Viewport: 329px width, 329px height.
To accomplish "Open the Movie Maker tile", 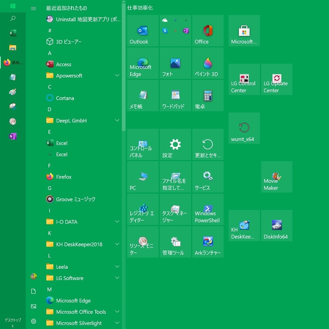I will [x=277, y=177].
